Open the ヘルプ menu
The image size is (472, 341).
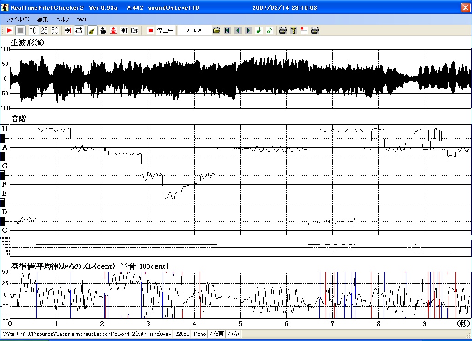click(63, 19)
